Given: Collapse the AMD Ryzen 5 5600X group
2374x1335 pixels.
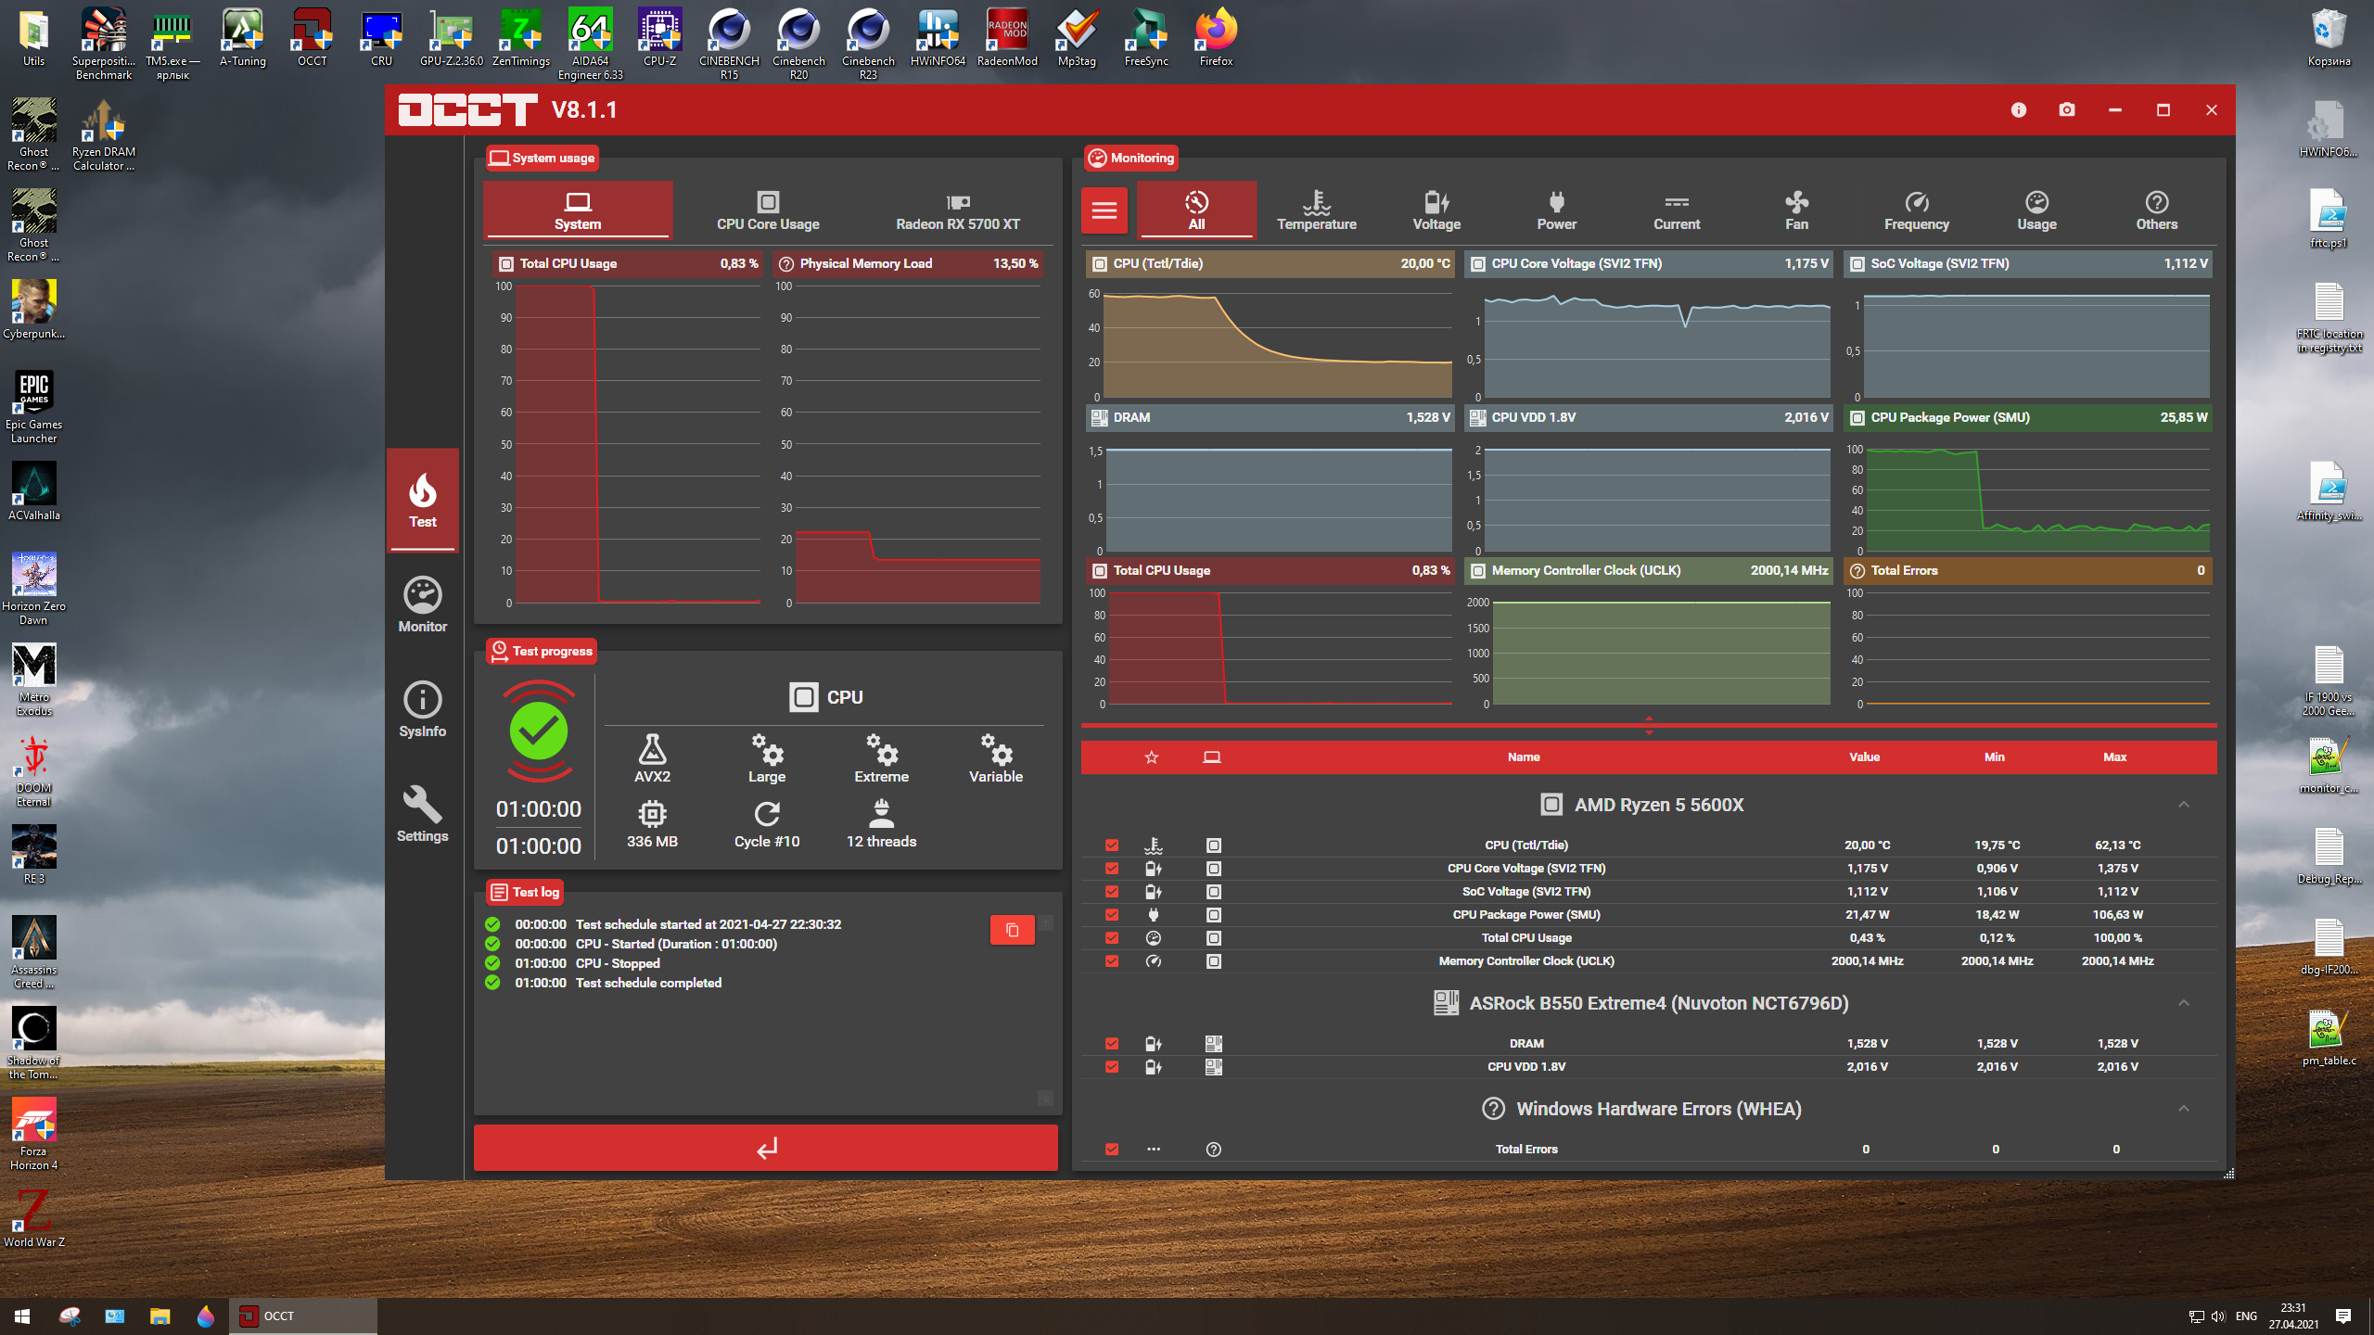Looking at the screenshot, I should click(2183, 805).
